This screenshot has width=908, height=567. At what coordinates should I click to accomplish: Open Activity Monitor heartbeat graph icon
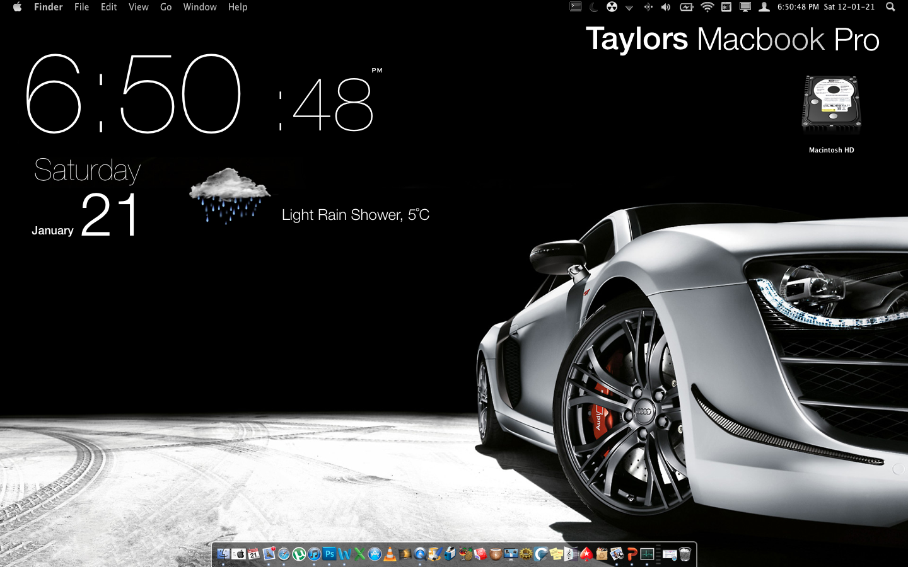pyautogui.click(x=647, y=554)
